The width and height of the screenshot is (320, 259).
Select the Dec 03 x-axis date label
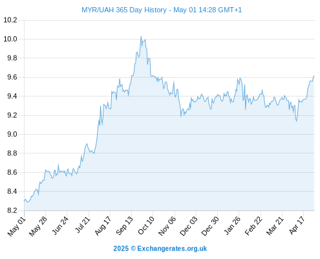(189, 226)
